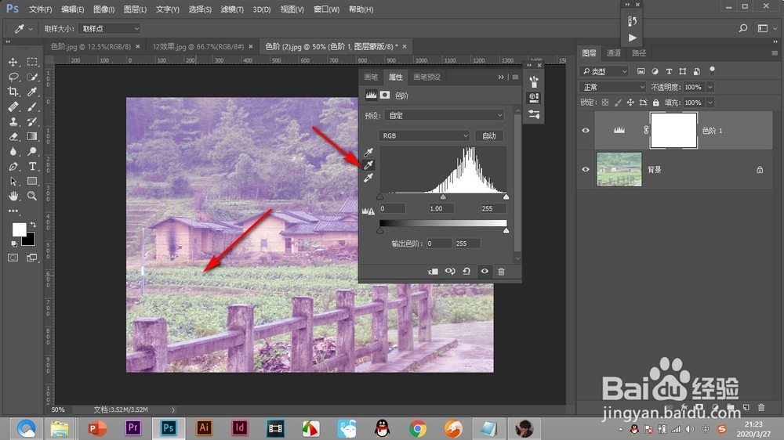Image resolution: width=784 pixels, height=440 pixels.
Task: Toggle layer filtering switch
Action: coord(712,70)
